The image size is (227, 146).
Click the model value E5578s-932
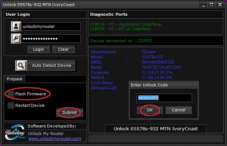coord(153,57)
